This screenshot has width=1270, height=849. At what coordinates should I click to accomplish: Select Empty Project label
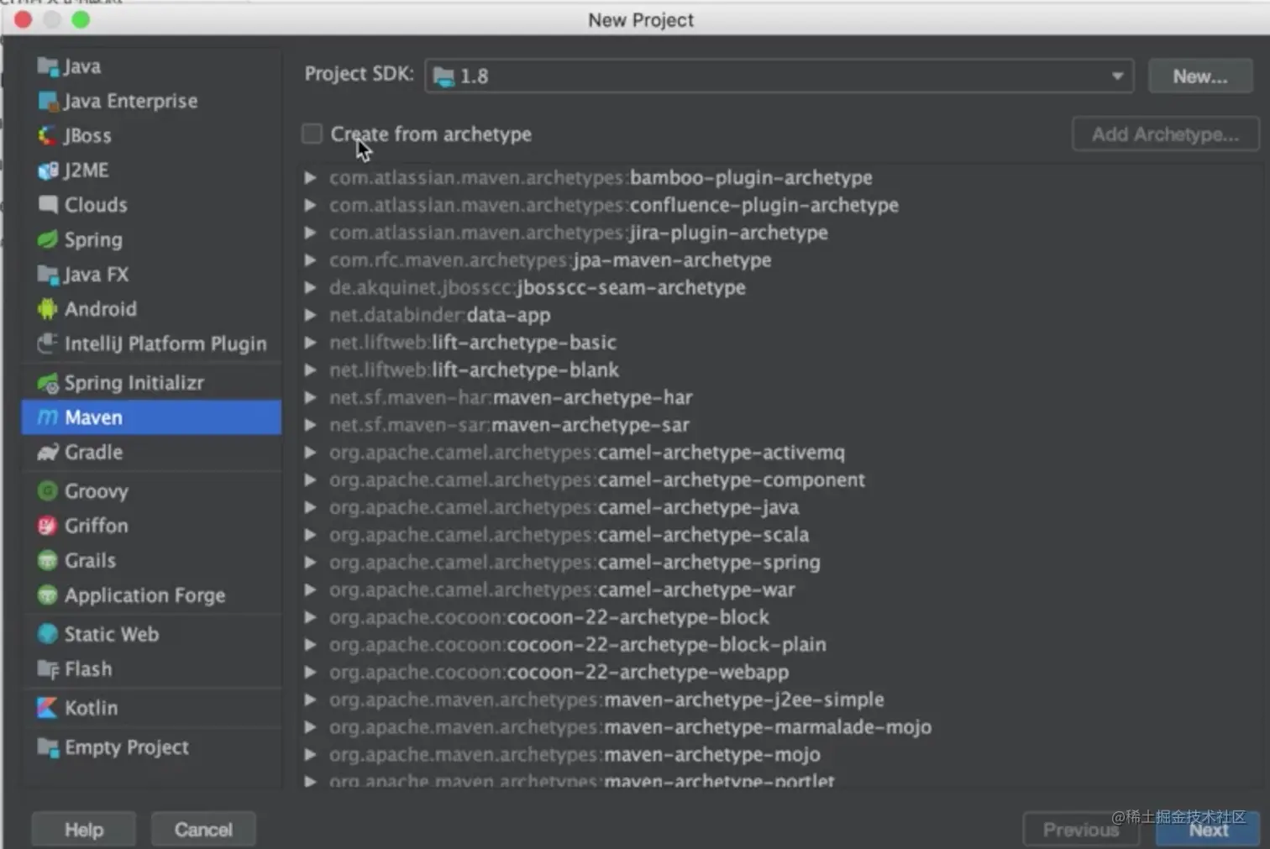click(x=126, y=747)
